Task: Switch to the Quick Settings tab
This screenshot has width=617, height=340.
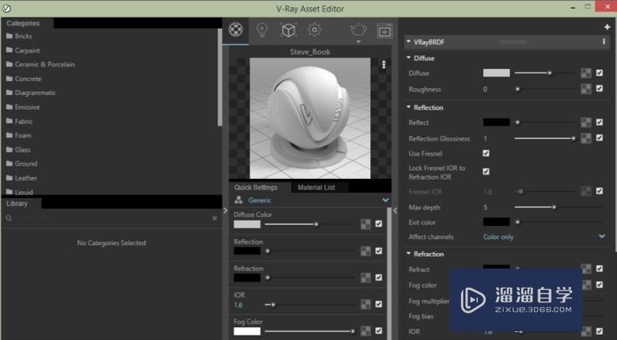Action: coord(256,188)
